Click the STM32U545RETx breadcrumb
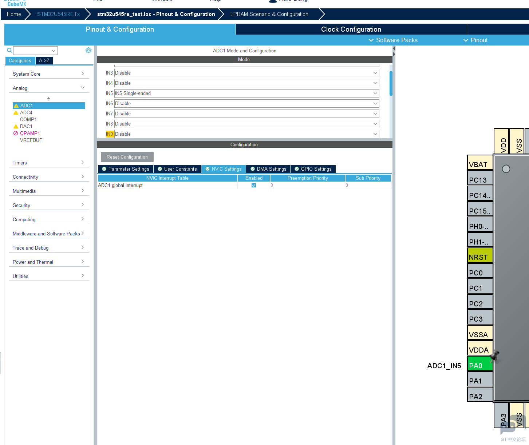529x445 pixels. 59,14
